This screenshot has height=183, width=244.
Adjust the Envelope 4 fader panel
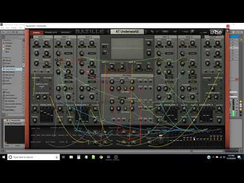(x=206, y=114)
